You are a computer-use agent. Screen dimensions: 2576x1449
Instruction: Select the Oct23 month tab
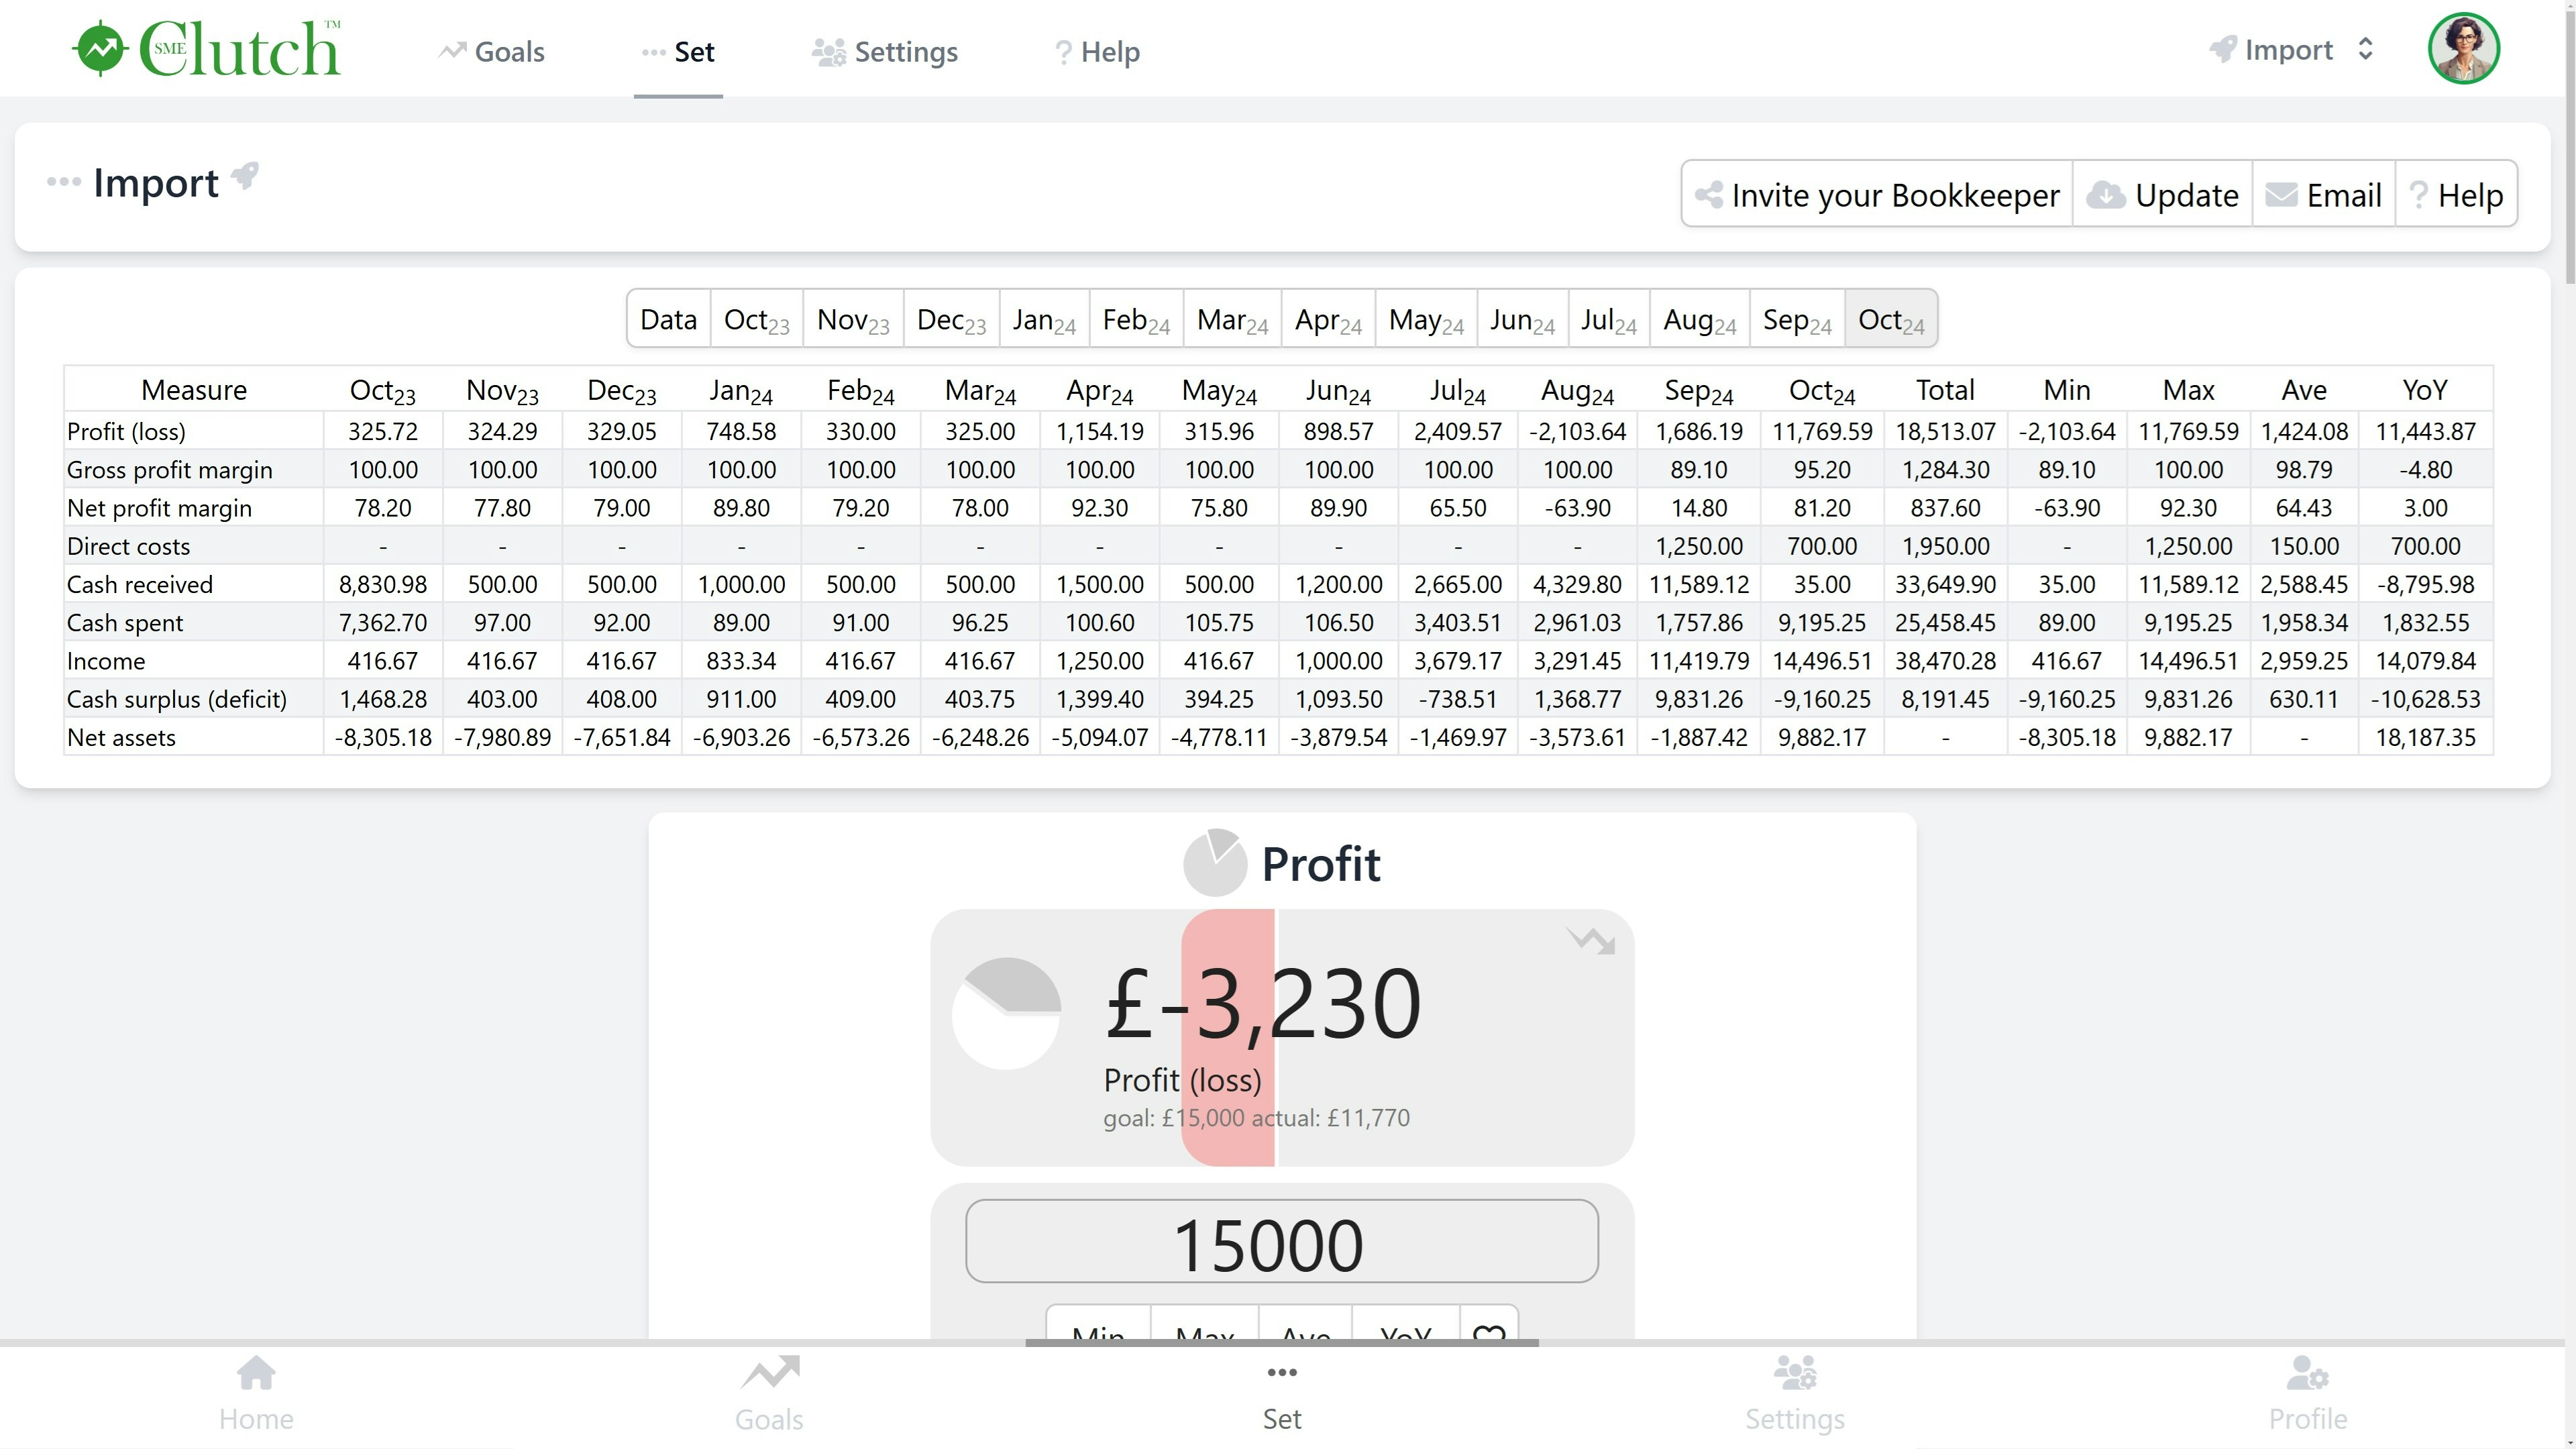[756, 319]
